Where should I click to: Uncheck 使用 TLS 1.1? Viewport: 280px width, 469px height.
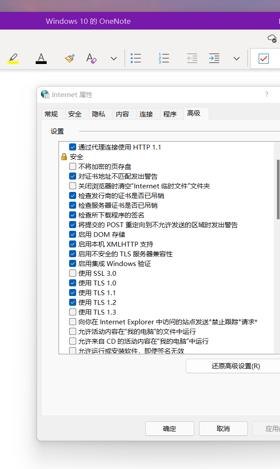tap(73, 293)
